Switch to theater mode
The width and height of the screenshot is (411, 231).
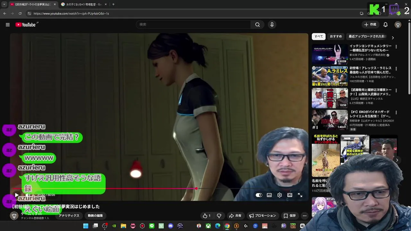click(x=290, y=195)
